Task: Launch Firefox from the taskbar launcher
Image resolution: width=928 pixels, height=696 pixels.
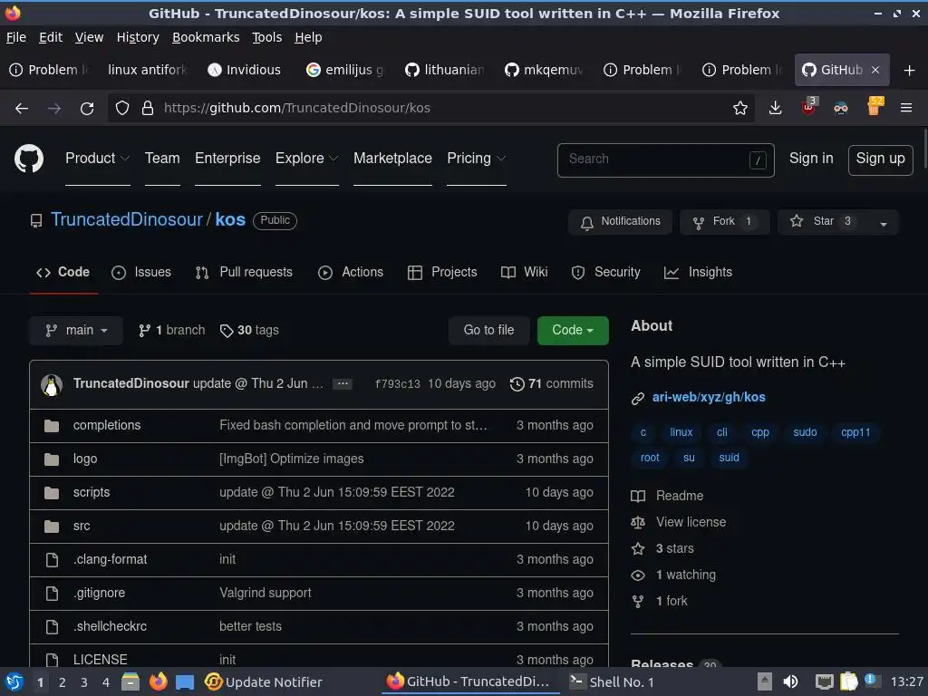Action: [x=158, y=681]
